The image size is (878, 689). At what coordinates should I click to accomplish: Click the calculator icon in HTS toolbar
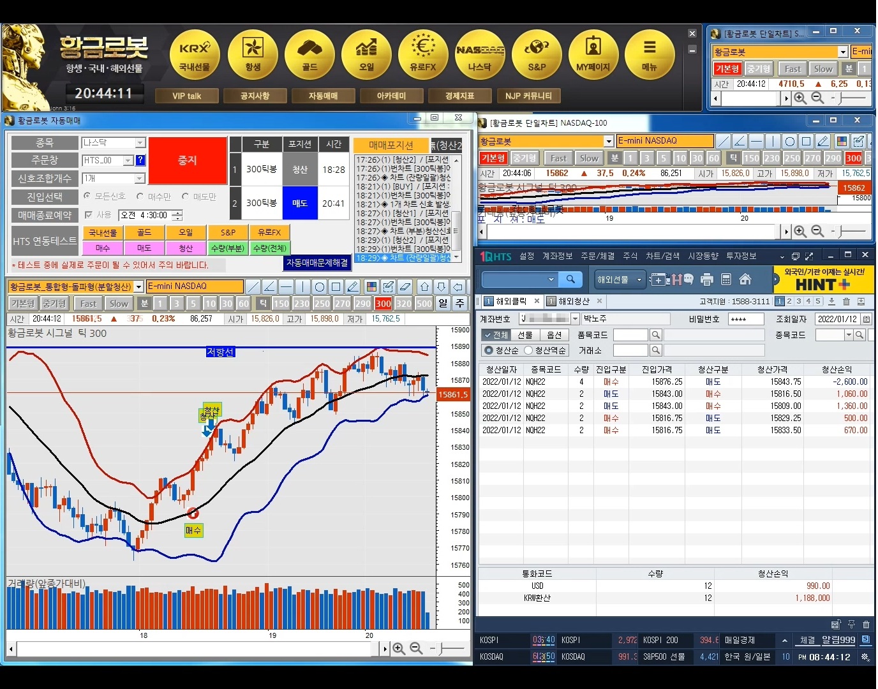coord(726,279)
